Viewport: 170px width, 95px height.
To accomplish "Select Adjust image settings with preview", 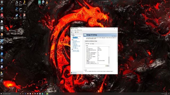I will pos(77,36).
